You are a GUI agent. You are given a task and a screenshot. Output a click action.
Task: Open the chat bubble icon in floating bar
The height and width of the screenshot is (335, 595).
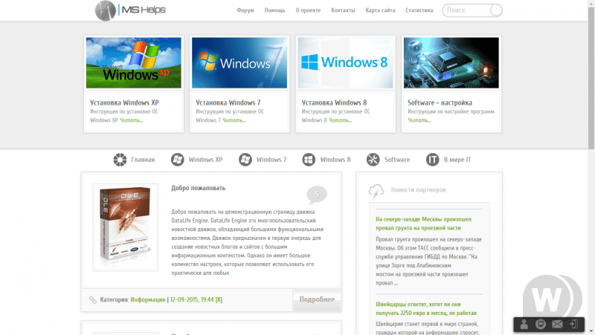pyautogui.click(x=541, y=325)
